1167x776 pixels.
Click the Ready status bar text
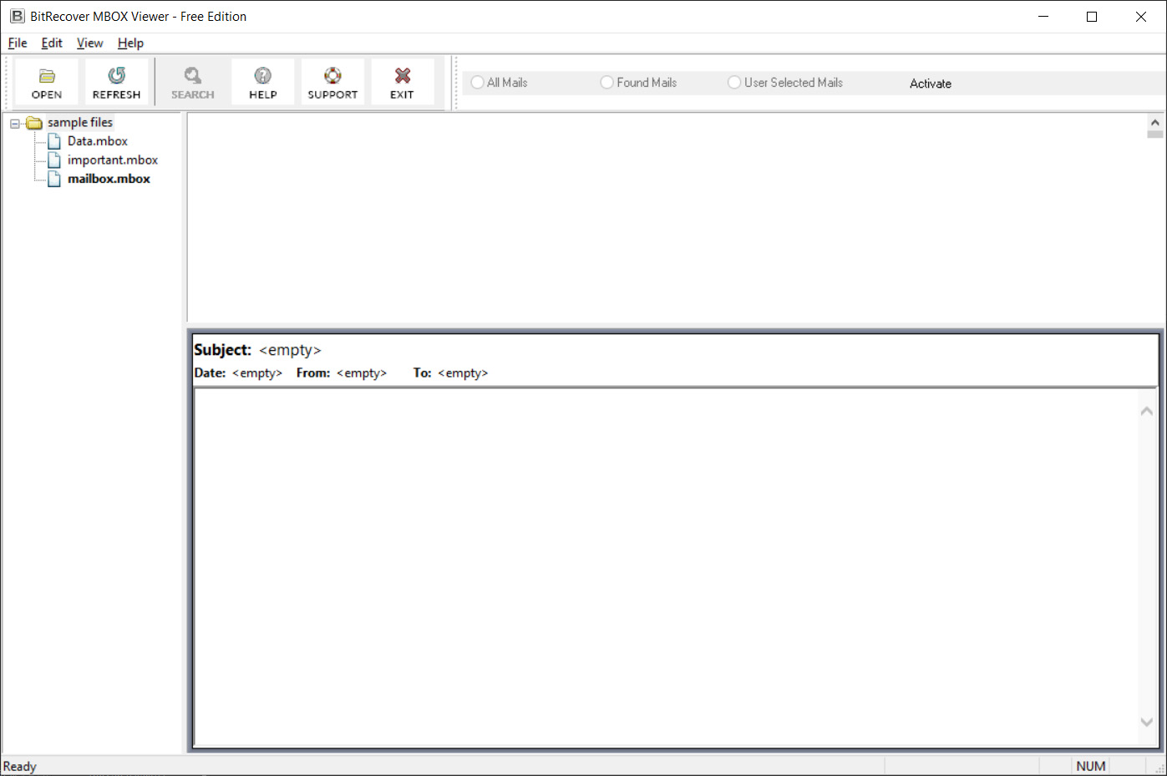point(20,766)
